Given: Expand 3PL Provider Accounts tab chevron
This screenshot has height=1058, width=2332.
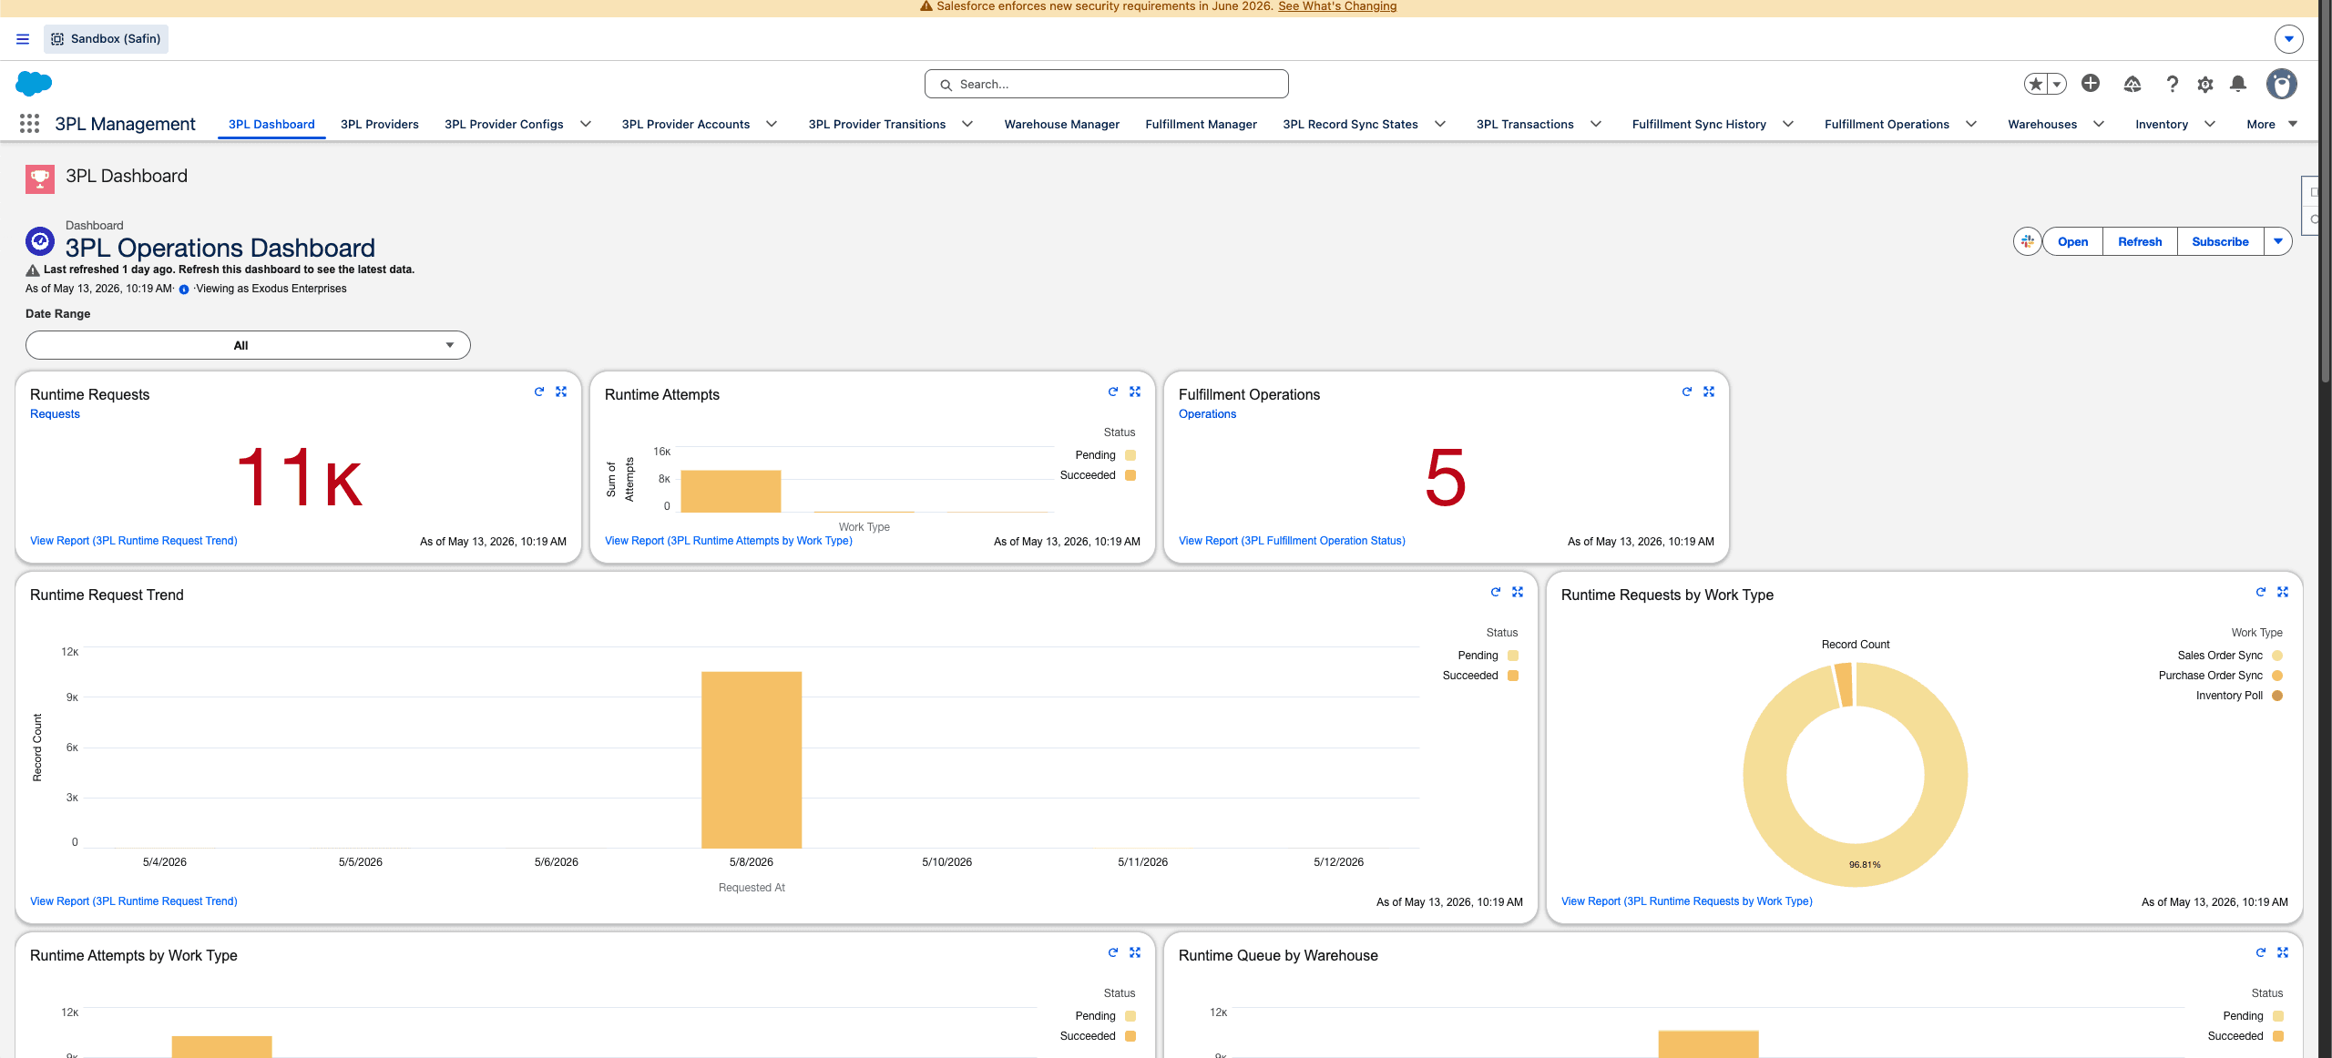Looking at the screenshot, I should point(772,124).
